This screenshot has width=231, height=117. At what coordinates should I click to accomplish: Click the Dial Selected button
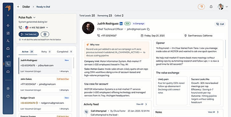[29, 34]
